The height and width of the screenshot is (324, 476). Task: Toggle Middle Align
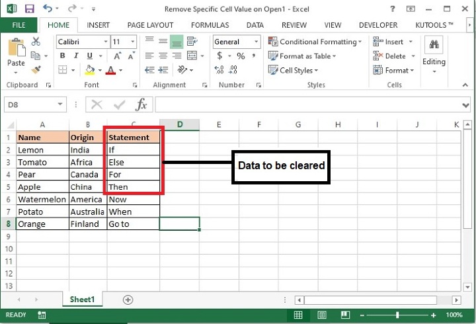(163, 41)
